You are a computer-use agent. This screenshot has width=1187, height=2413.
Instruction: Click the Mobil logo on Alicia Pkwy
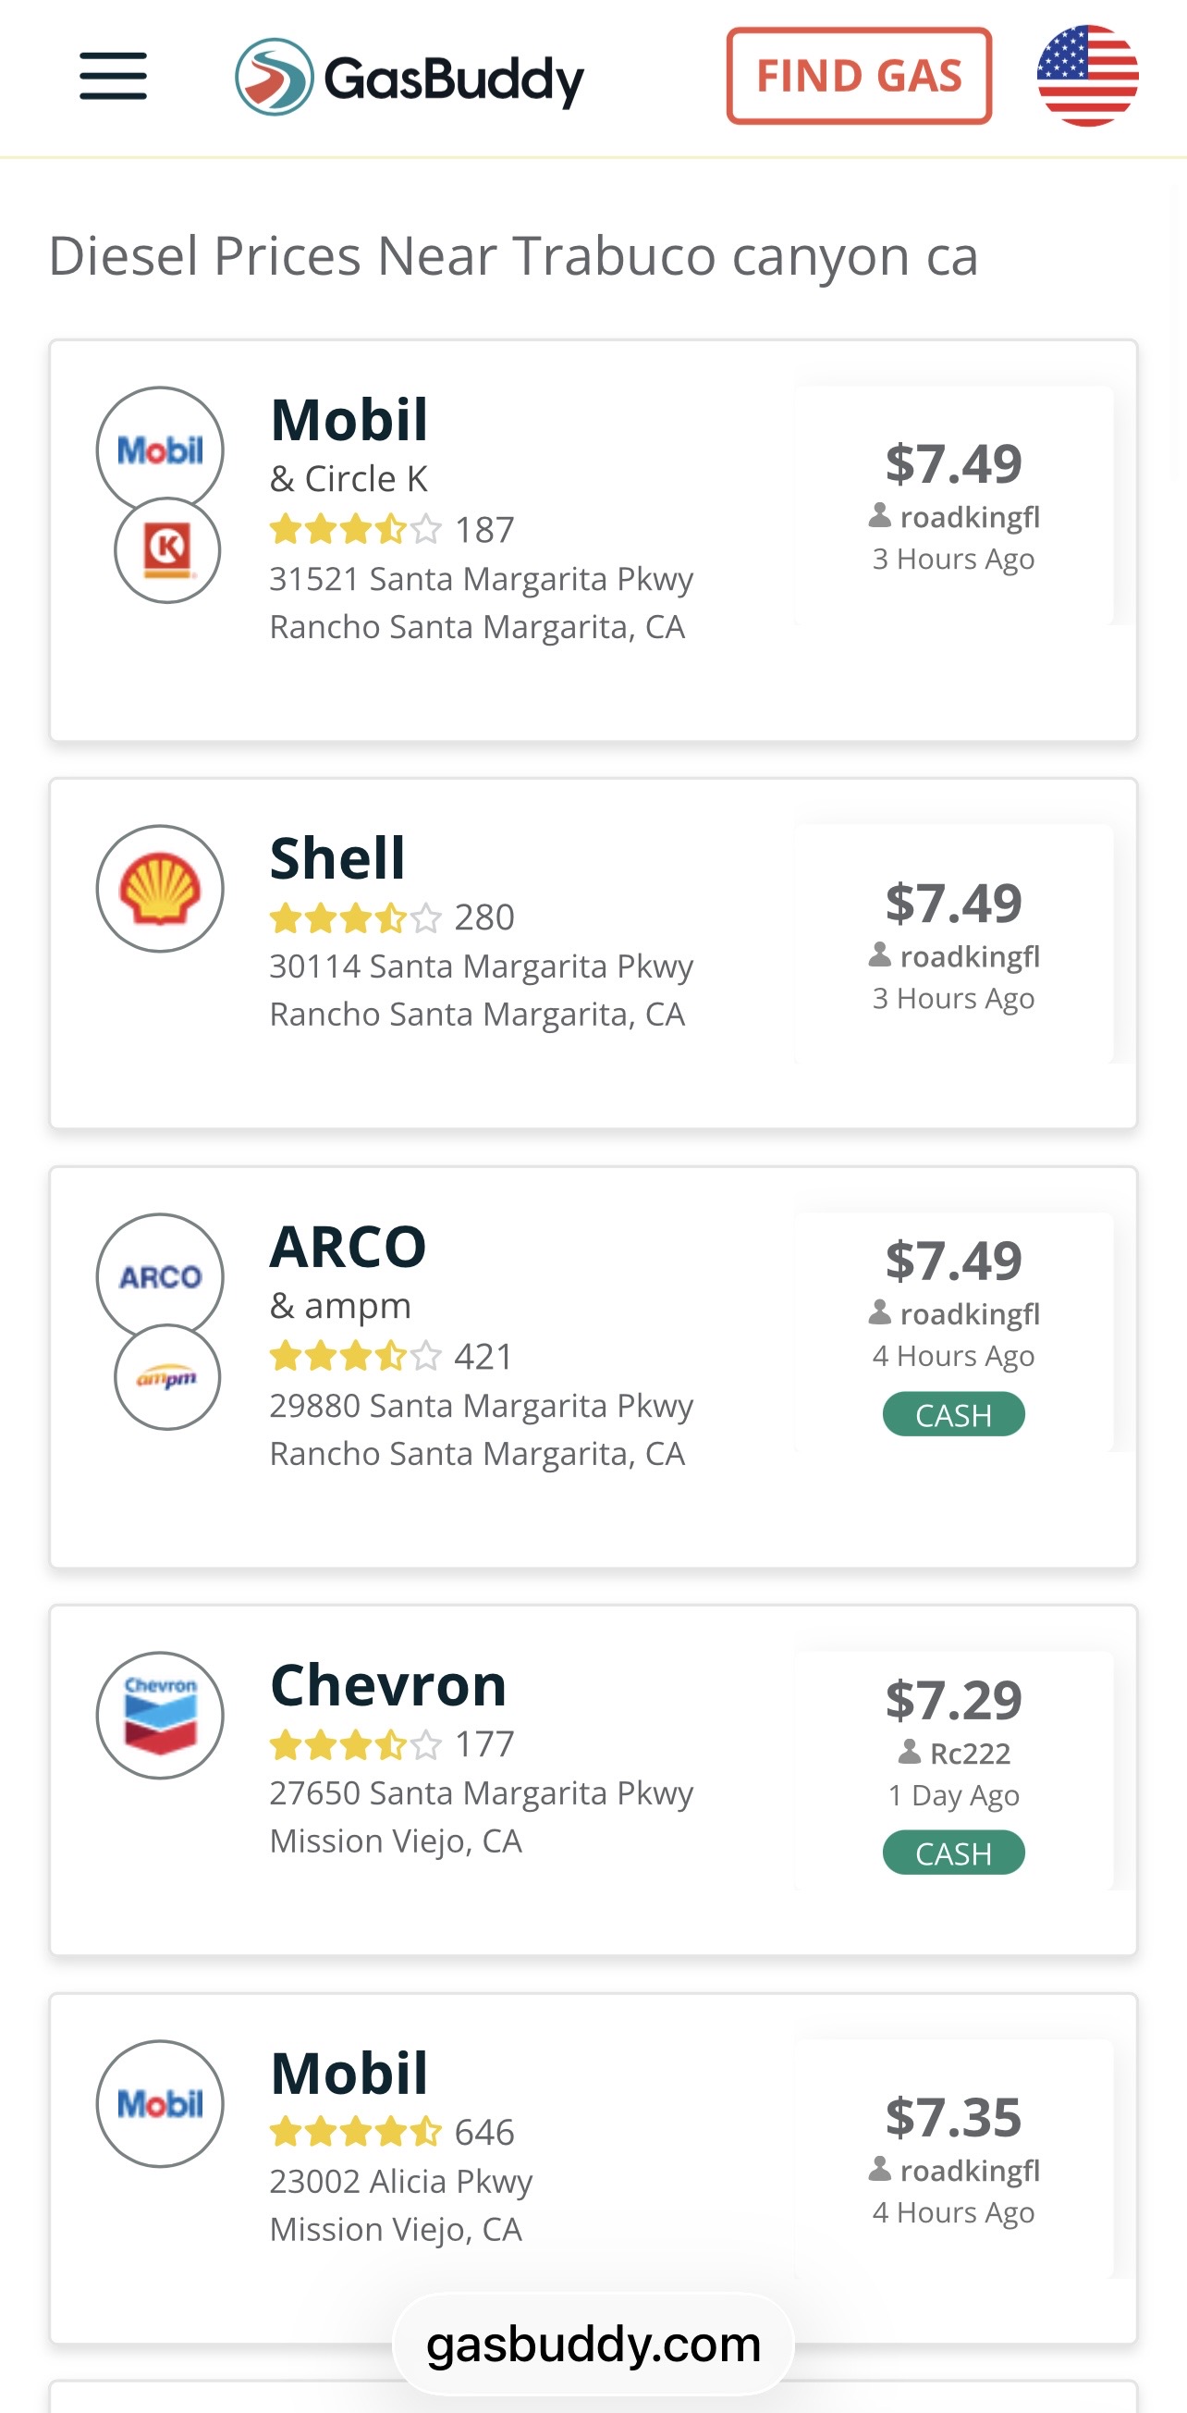point(160,2104)
